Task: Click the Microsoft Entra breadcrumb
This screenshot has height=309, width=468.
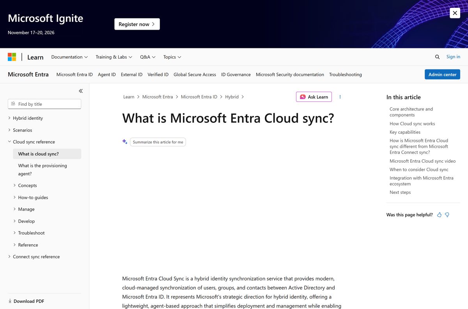Action: (x=158, y=97)
